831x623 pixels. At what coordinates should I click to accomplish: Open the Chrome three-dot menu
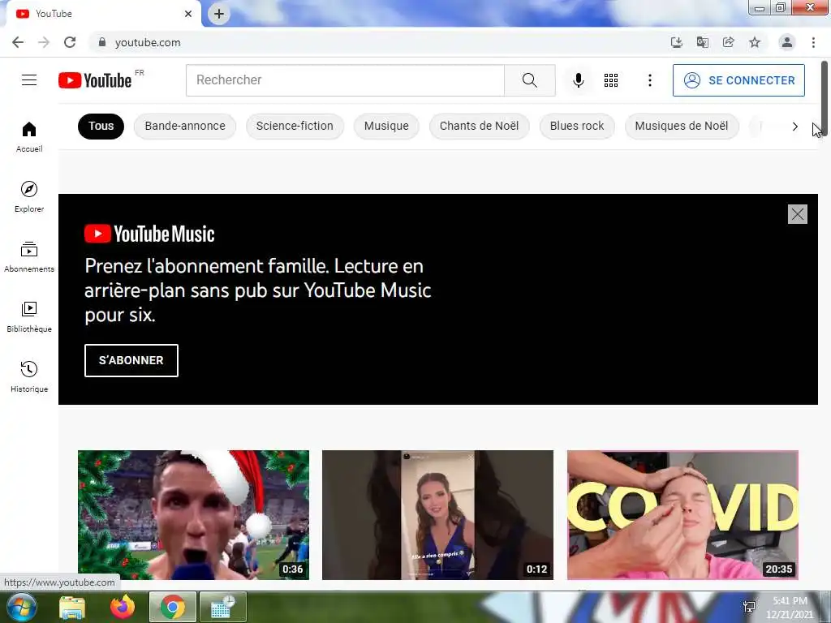point(813,42)
